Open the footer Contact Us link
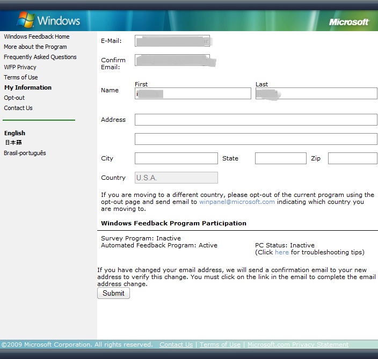This screenshot has height=359, width=378. (x=176, y=345)
